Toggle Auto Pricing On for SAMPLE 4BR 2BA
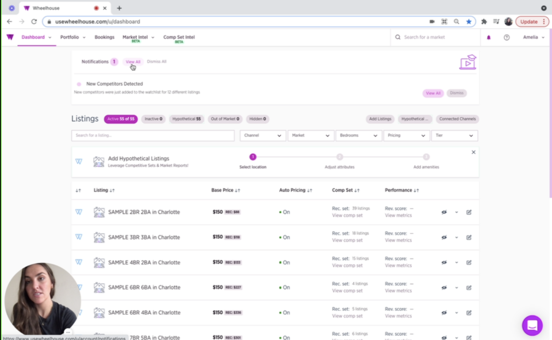Viewport: 552px width, 340px height. point(285,262)
